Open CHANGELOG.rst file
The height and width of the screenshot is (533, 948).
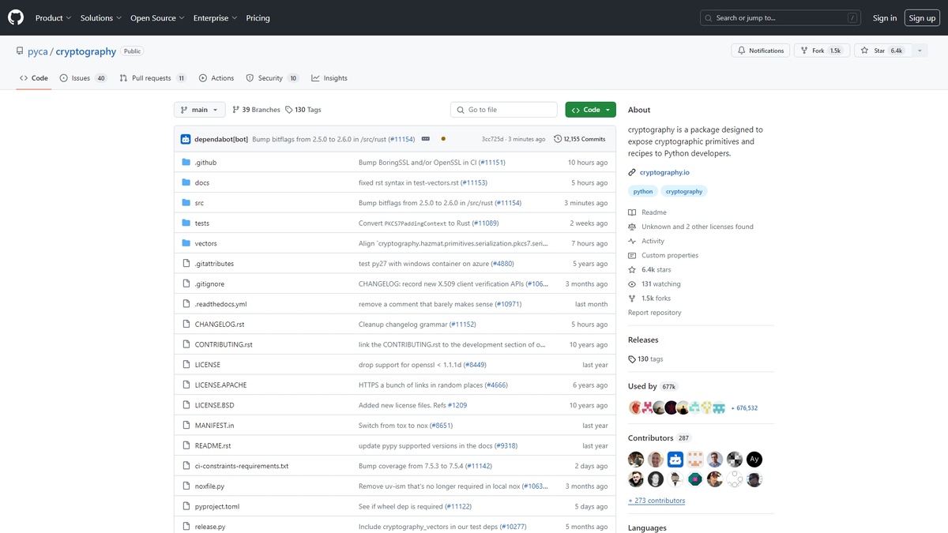220,325
